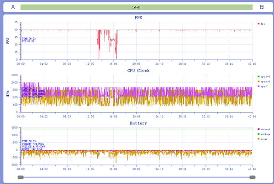Select the green label1 bar
This screenshot has height=184, width=274.
[136, 7]
